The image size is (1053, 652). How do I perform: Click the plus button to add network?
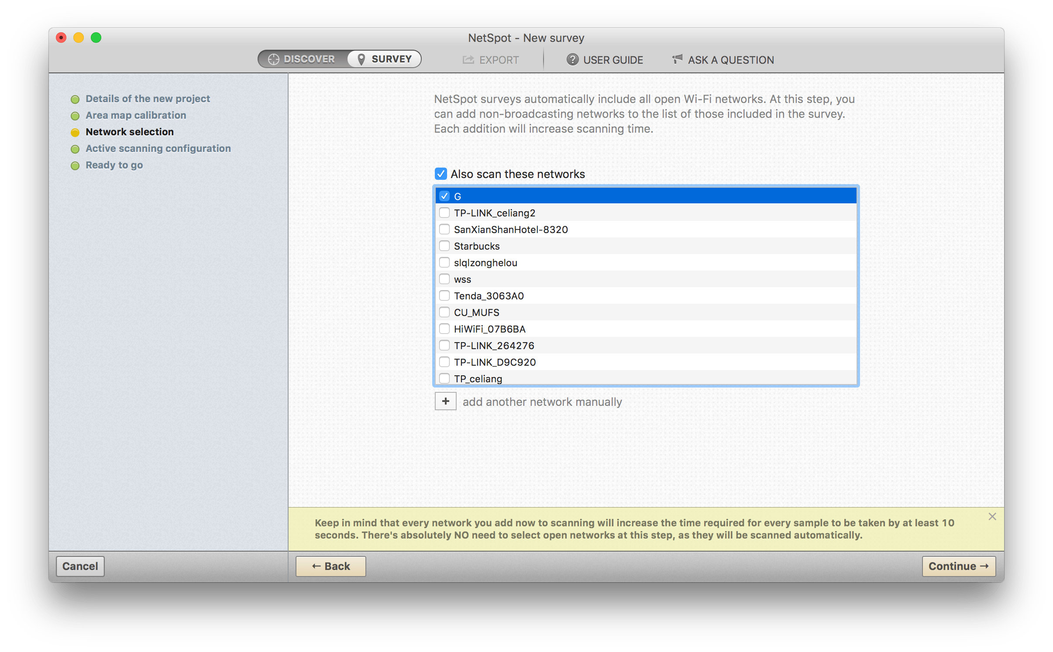coord(445,401)
